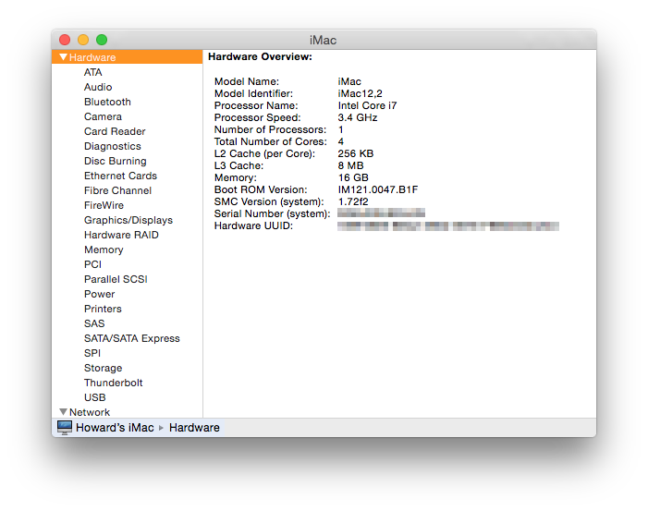Click the computer icon in the path bar
This screenshot has width=648, height=511.
[x=65, y=428]
